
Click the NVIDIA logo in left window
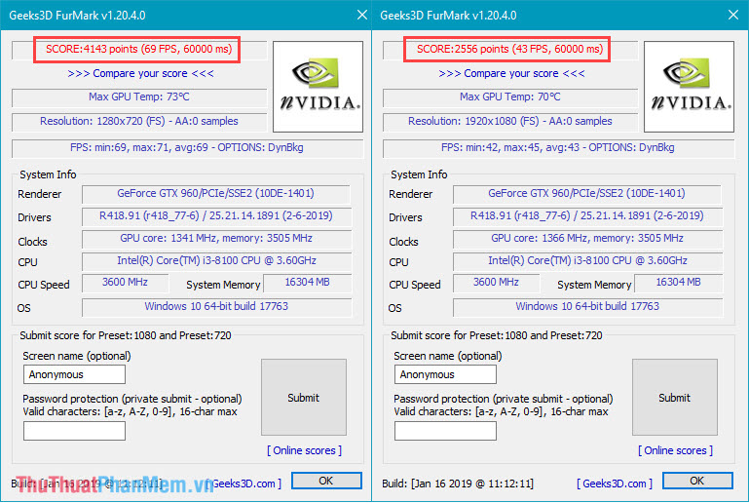point(318,87)
